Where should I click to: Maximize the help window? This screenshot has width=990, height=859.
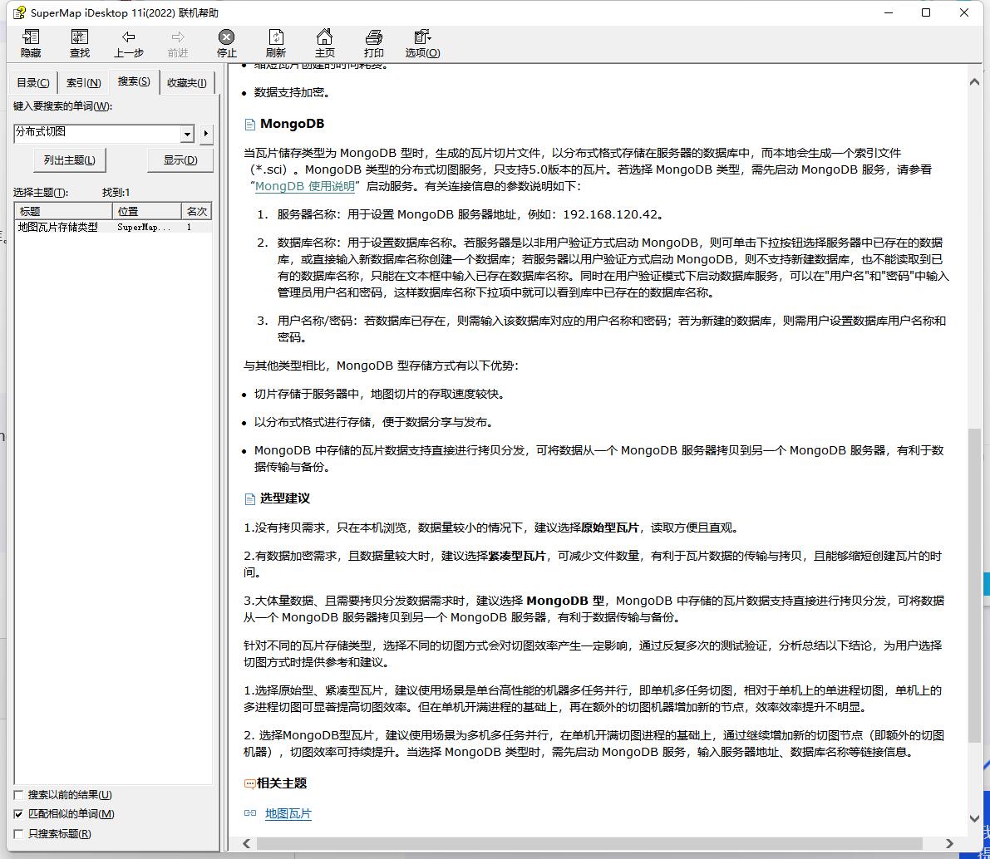[x=926, y=12]
